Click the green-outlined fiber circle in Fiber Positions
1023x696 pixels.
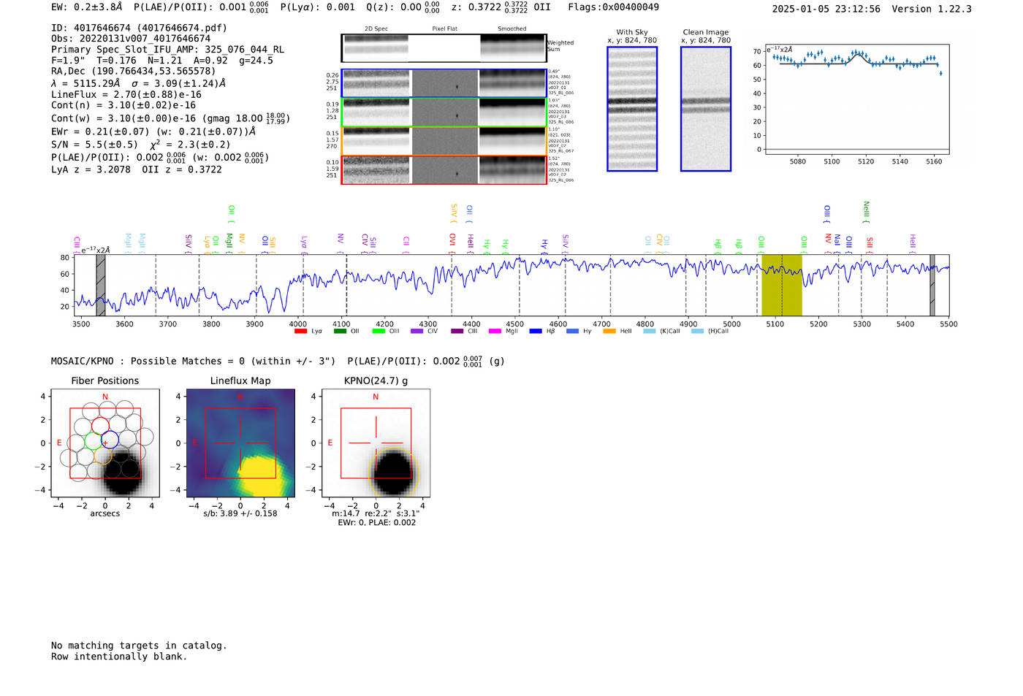click(93, 440)
